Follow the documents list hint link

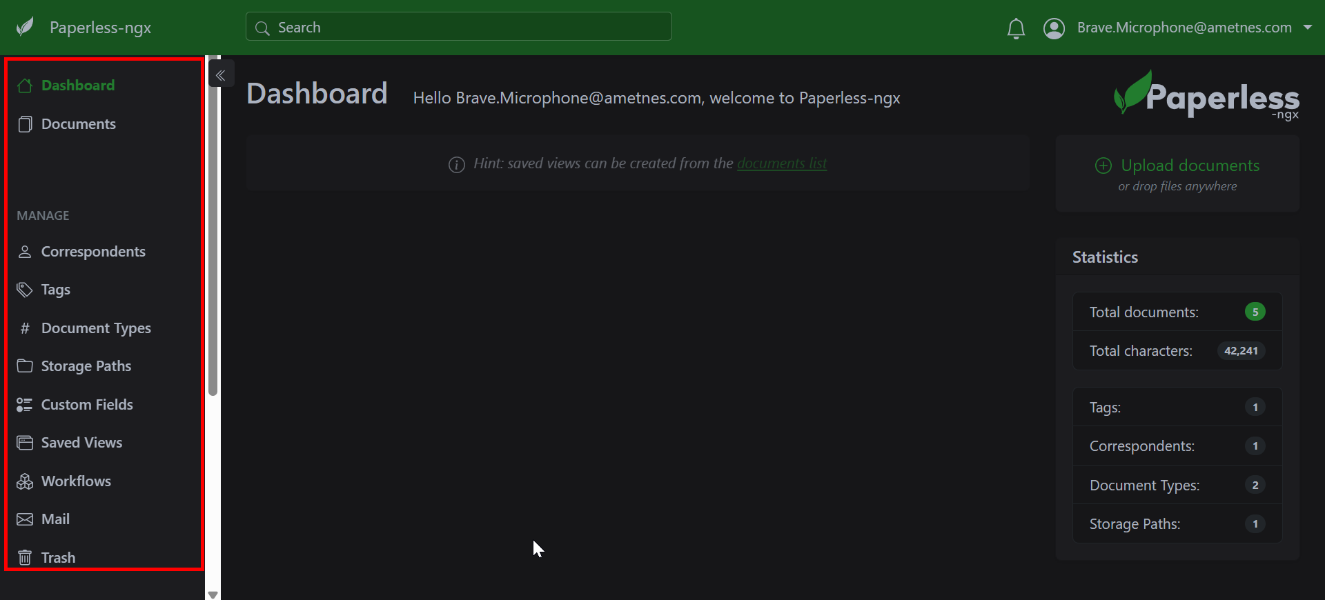[782, 163]
